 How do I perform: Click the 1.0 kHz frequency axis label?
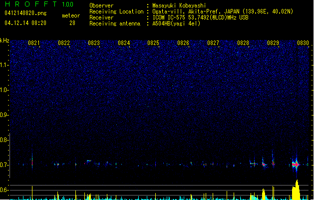tap(4, 90)
